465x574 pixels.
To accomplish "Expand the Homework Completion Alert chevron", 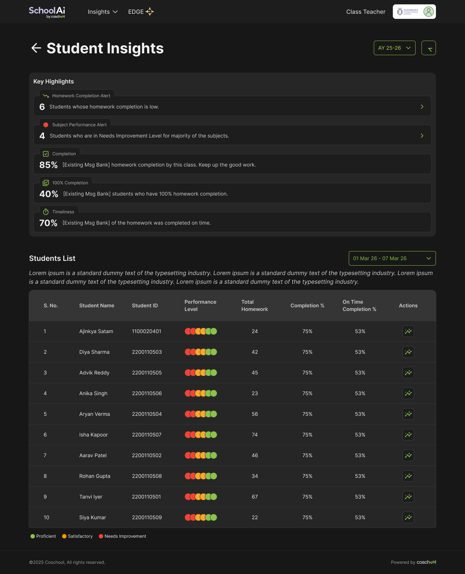I will click(422, 107).
